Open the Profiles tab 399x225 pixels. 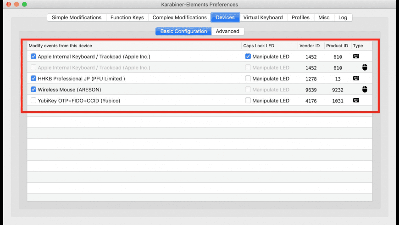click(x=300, y=17)
